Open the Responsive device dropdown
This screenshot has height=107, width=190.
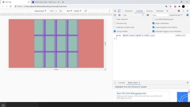(x=40, y=11)
